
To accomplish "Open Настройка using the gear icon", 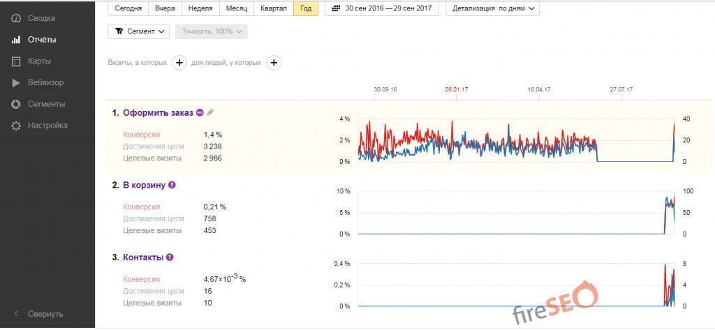I will click(x=15, y=126).
